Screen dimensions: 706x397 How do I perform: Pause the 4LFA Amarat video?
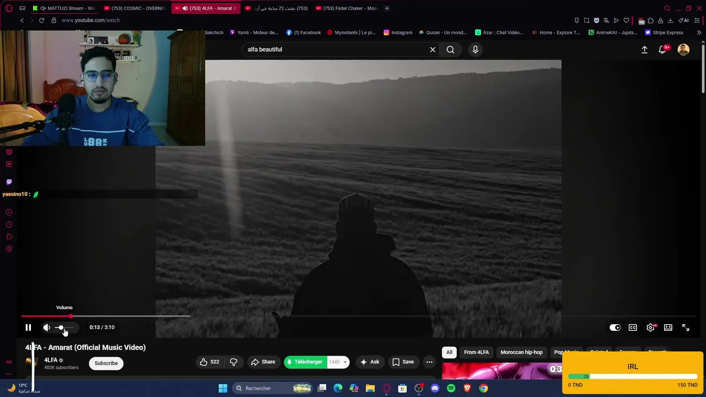point(28,328)
